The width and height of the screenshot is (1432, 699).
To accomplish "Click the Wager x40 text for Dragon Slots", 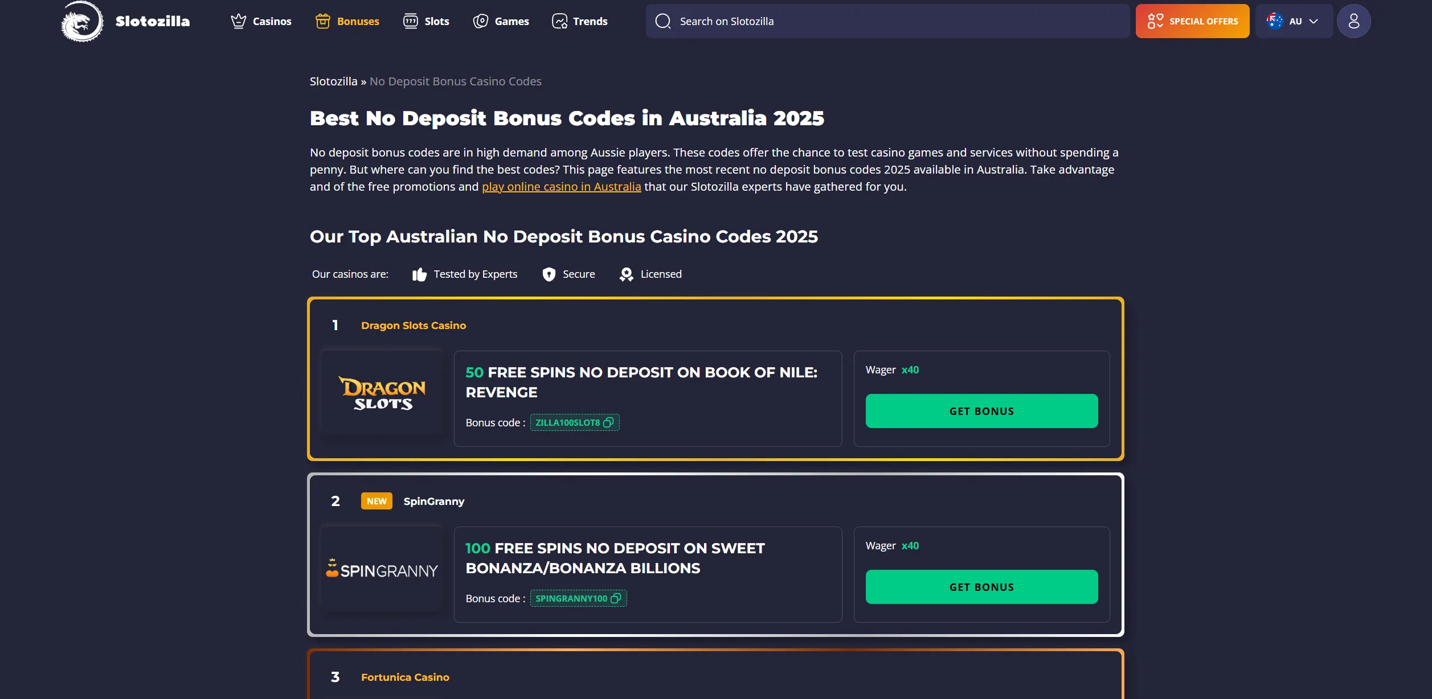I will (892, 370).
